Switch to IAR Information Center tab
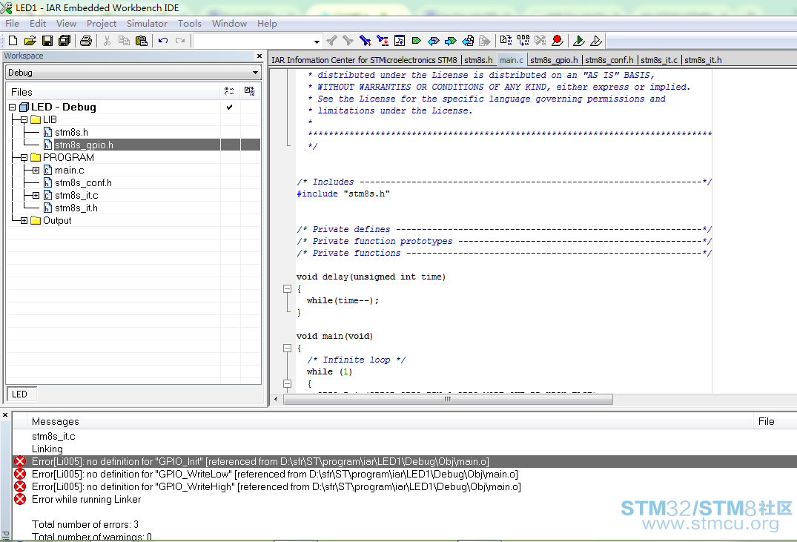Image resolution: width=797 pixels, height=542 pixels. (365, 60)
